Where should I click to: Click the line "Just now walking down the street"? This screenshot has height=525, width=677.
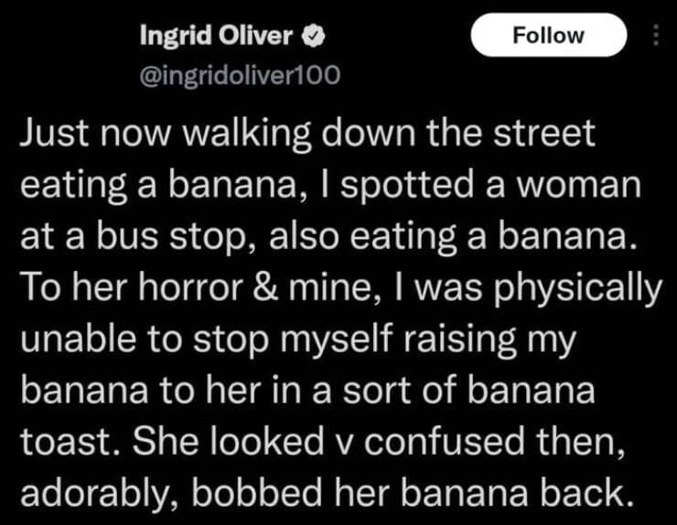[306, 134]
